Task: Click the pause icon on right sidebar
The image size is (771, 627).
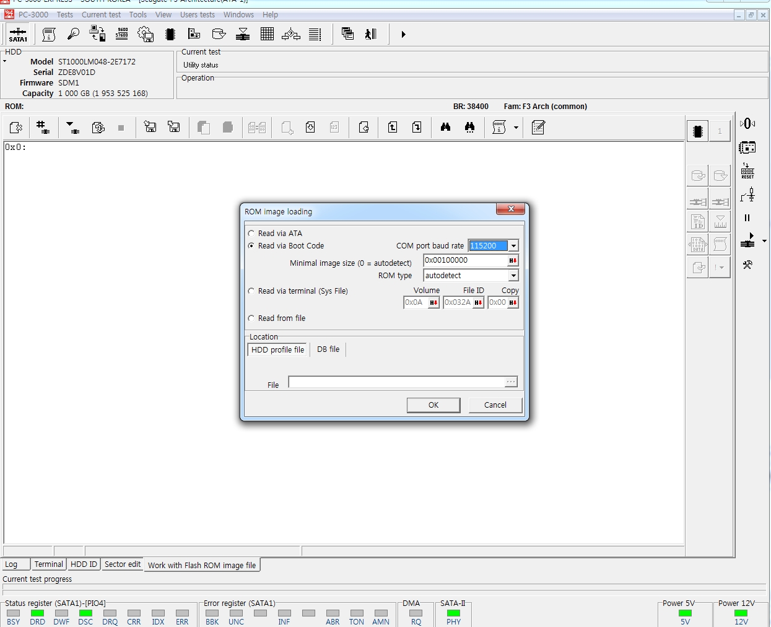Action: (x=747, y=218)
